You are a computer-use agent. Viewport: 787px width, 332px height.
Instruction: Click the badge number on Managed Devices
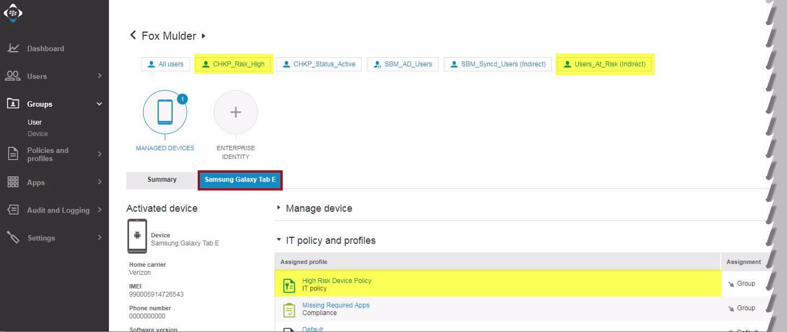(182, 99)
